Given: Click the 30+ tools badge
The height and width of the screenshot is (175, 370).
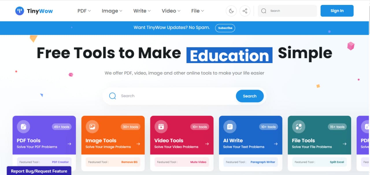Looking at the screenshot, I should (x=130, y=127).
